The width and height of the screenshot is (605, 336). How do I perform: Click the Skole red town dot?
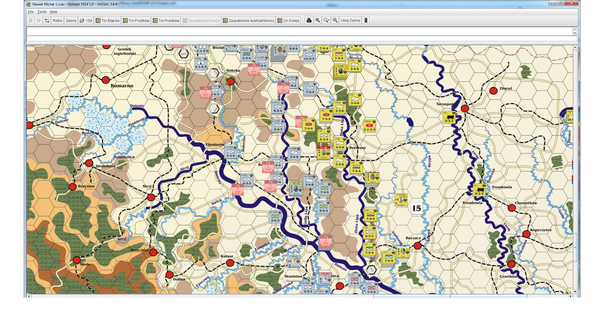77,260
